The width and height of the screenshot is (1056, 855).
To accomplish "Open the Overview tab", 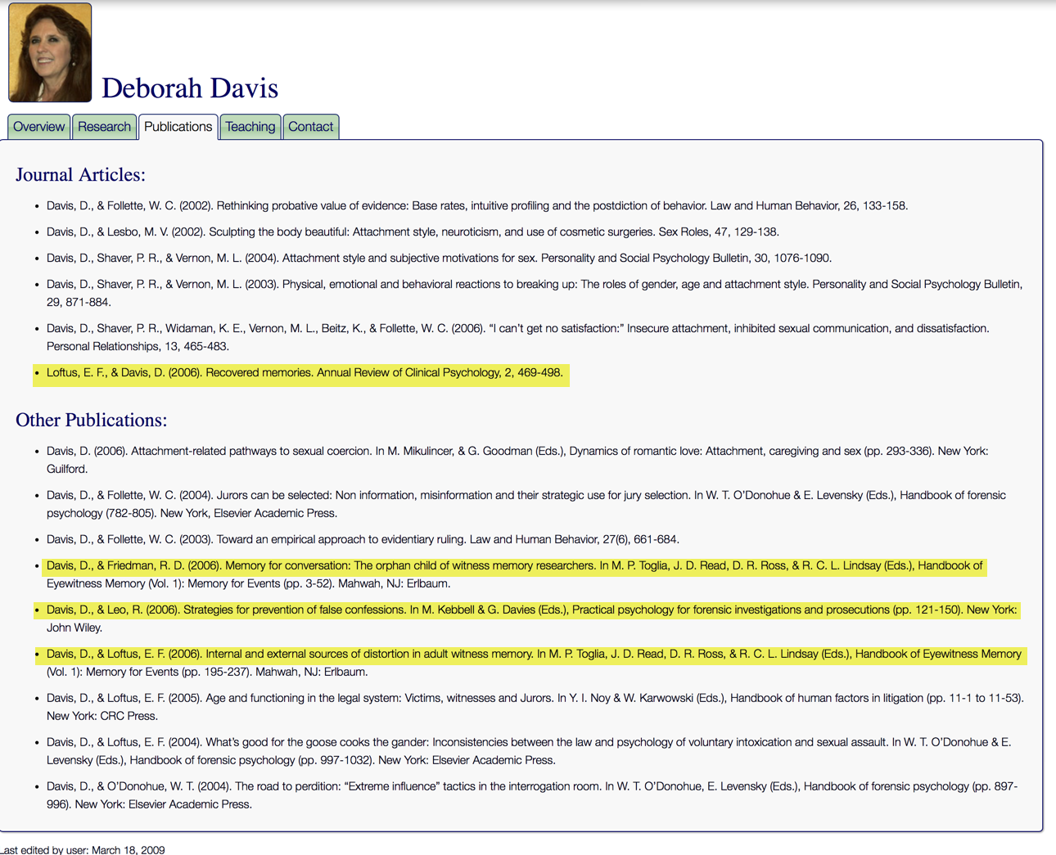I will pos(38,127).
